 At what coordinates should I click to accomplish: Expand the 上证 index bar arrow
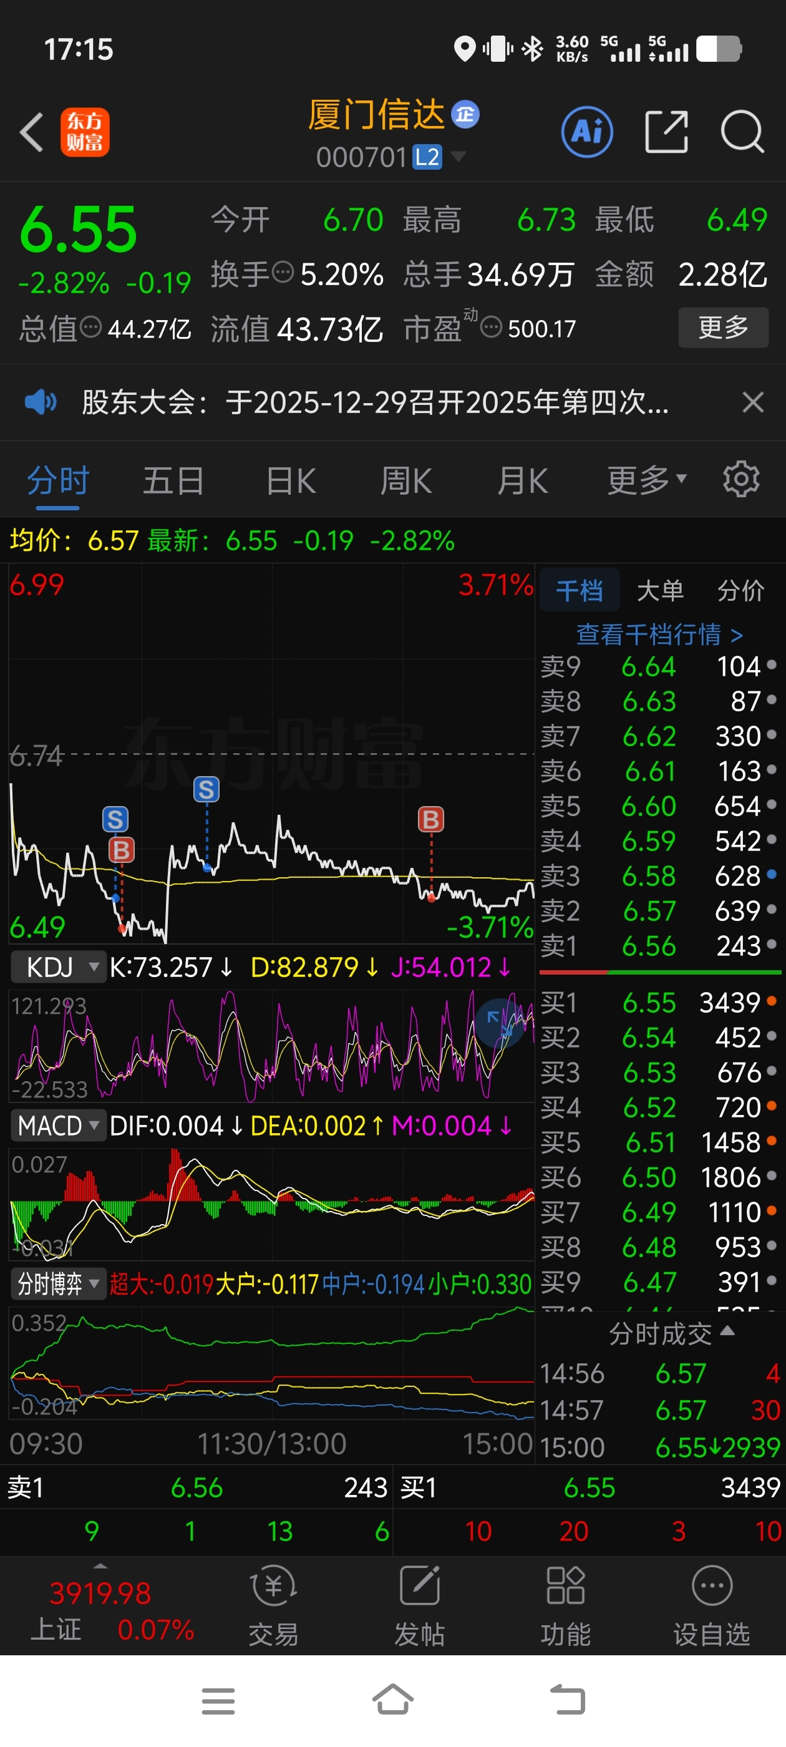pos(100,1567)
